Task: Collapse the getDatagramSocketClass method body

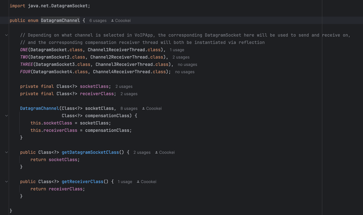Action: point(6,152)
